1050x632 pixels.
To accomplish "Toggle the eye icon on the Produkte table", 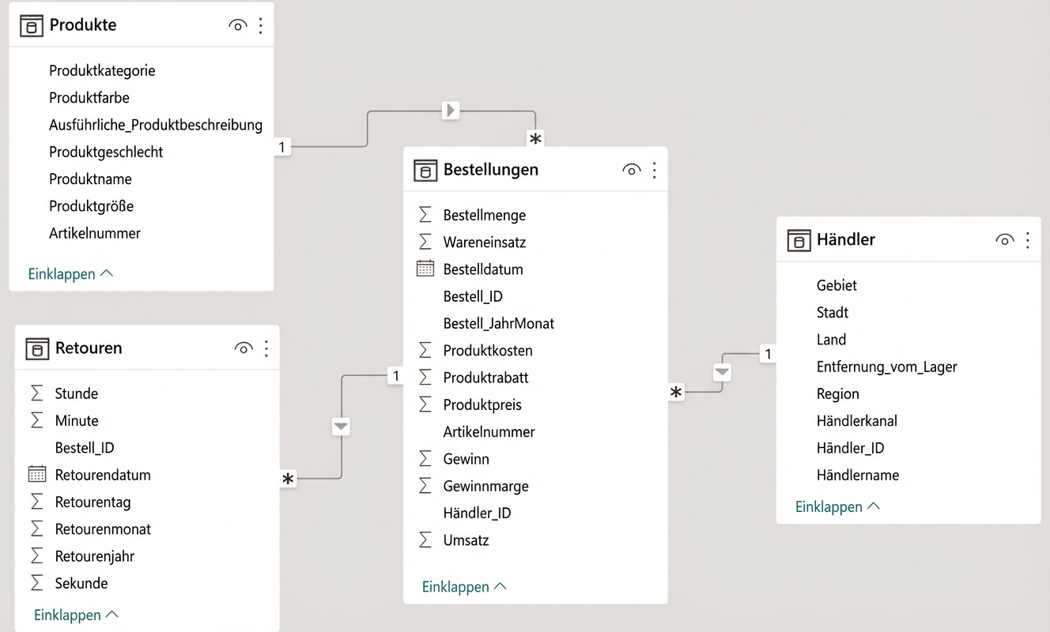I will point(237,24).
